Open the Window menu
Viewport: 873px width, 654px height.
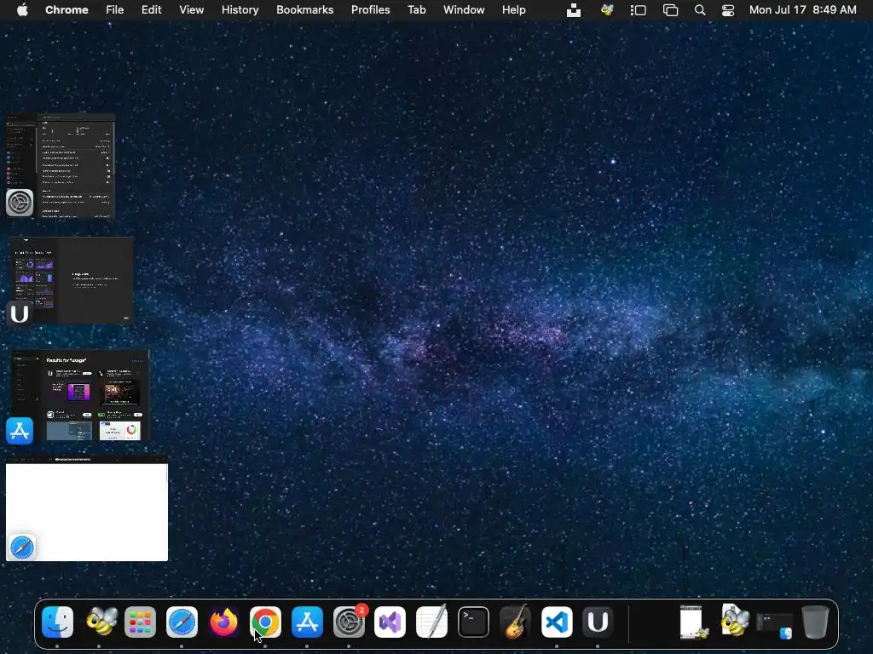(464, 10)
